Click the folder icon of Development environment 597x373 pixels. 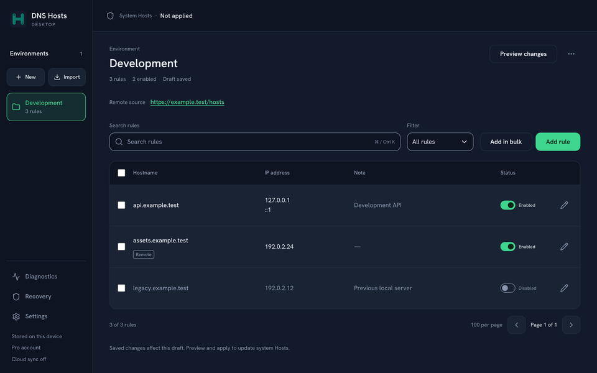click(16, 107)
